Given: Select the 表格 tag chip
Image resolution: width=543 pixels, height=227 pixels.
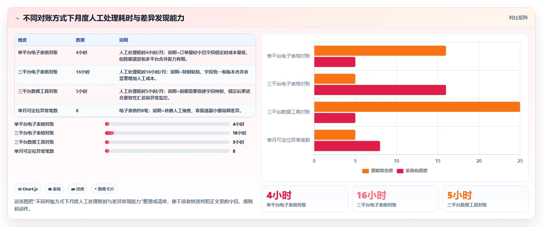Looking at the screenshot, I should (x=54, y=189).
